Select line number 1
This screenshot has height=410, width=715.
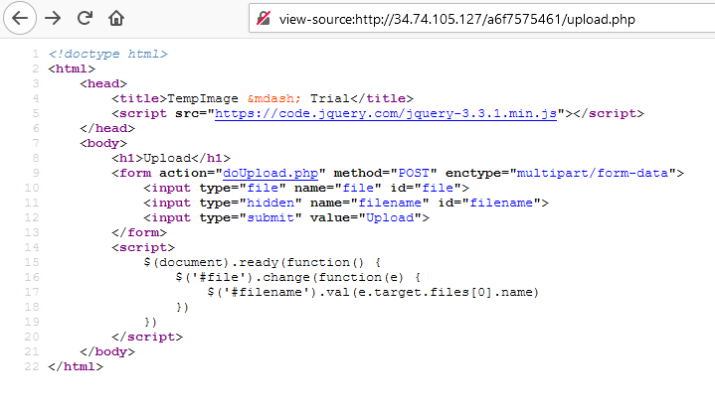pos(35,55)
